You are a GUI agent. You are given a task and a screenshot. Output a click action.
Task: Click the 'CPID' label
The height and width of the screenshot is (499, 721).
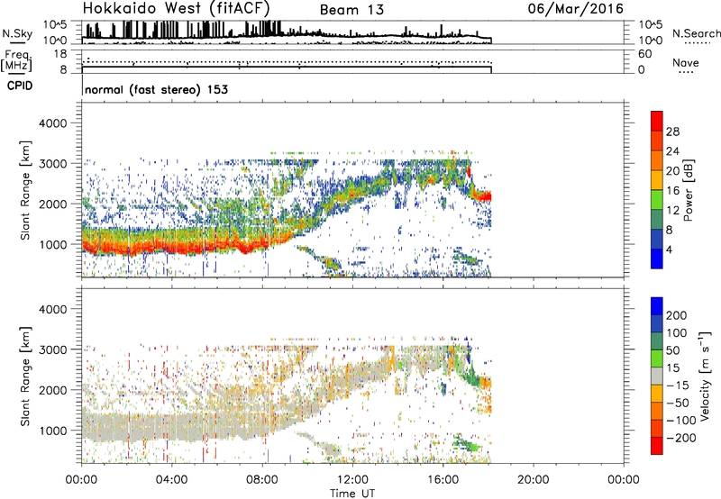point(20,86)
